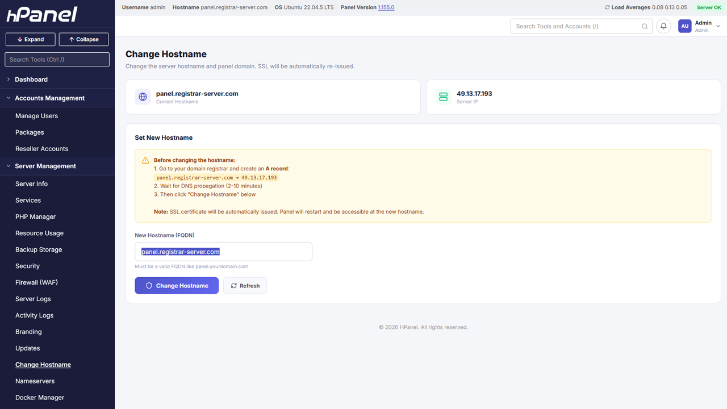The image size is (727, 409).
Task: Focus the sidebar Search Tools field
Action: (57, 59)
